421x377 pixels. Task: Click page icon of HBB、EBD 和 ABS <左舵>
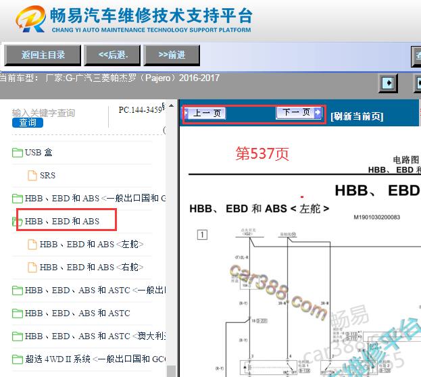coord(32,245)
